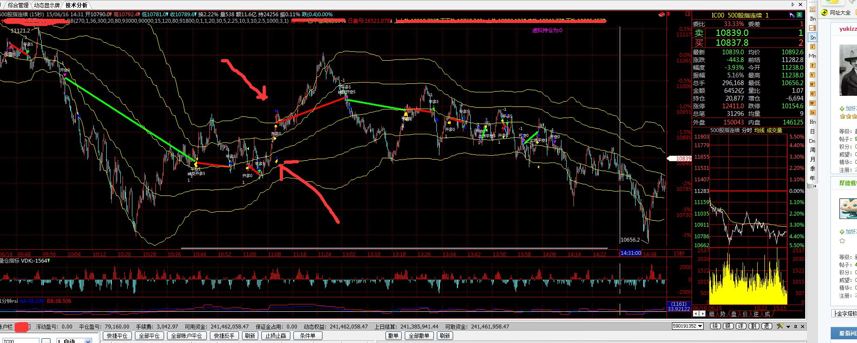Image resolution: width=857 pixels, height=343 pixels.
Task: Pin the trade panel with pushpin icon
Action: pyautogui.click(x=796, y=326)
